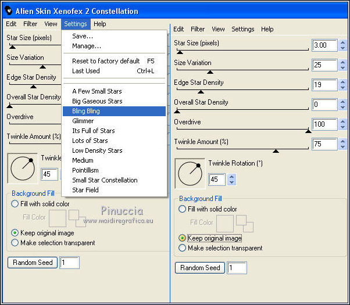Open the highlighted Settings menu

(x=76, y=24)
